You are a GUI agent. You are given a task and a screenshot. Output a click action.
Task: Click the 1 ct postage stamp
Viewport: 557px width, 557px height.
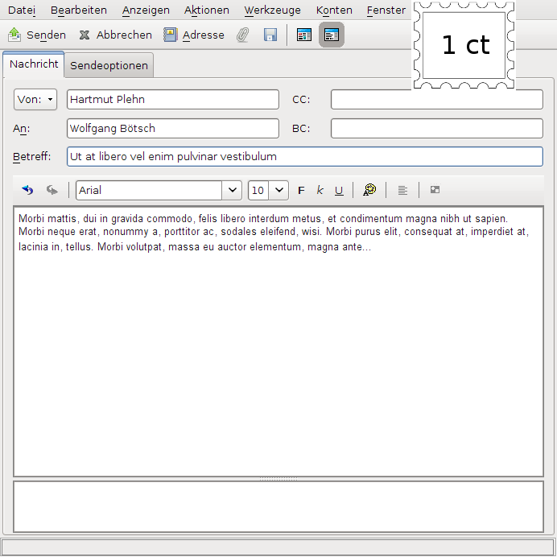tap(464, 45)
